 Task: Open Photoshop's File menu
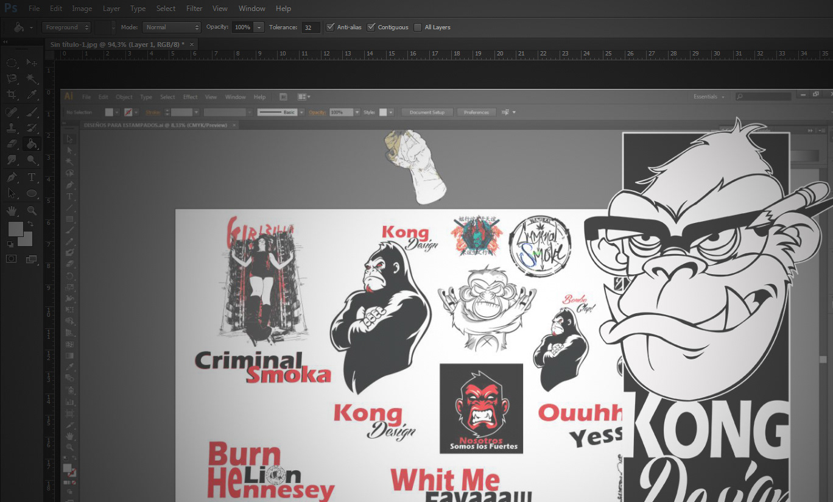pos(34,9)
